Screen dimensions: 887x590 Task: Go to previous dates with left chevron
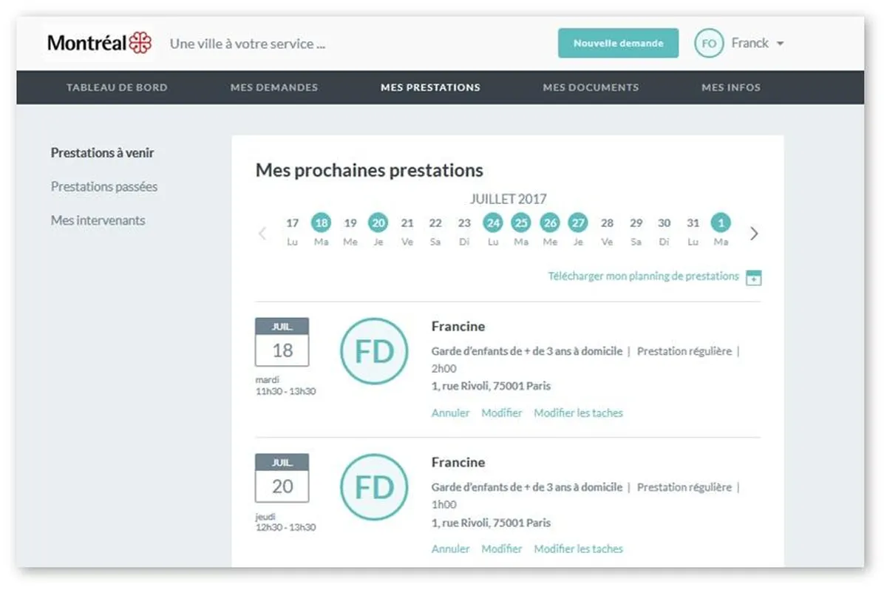[x=262, y=234]
